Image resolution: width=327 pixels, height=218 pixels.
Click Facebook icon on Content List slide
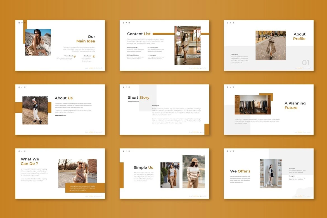pyautogui.click(x=123, y=23)
